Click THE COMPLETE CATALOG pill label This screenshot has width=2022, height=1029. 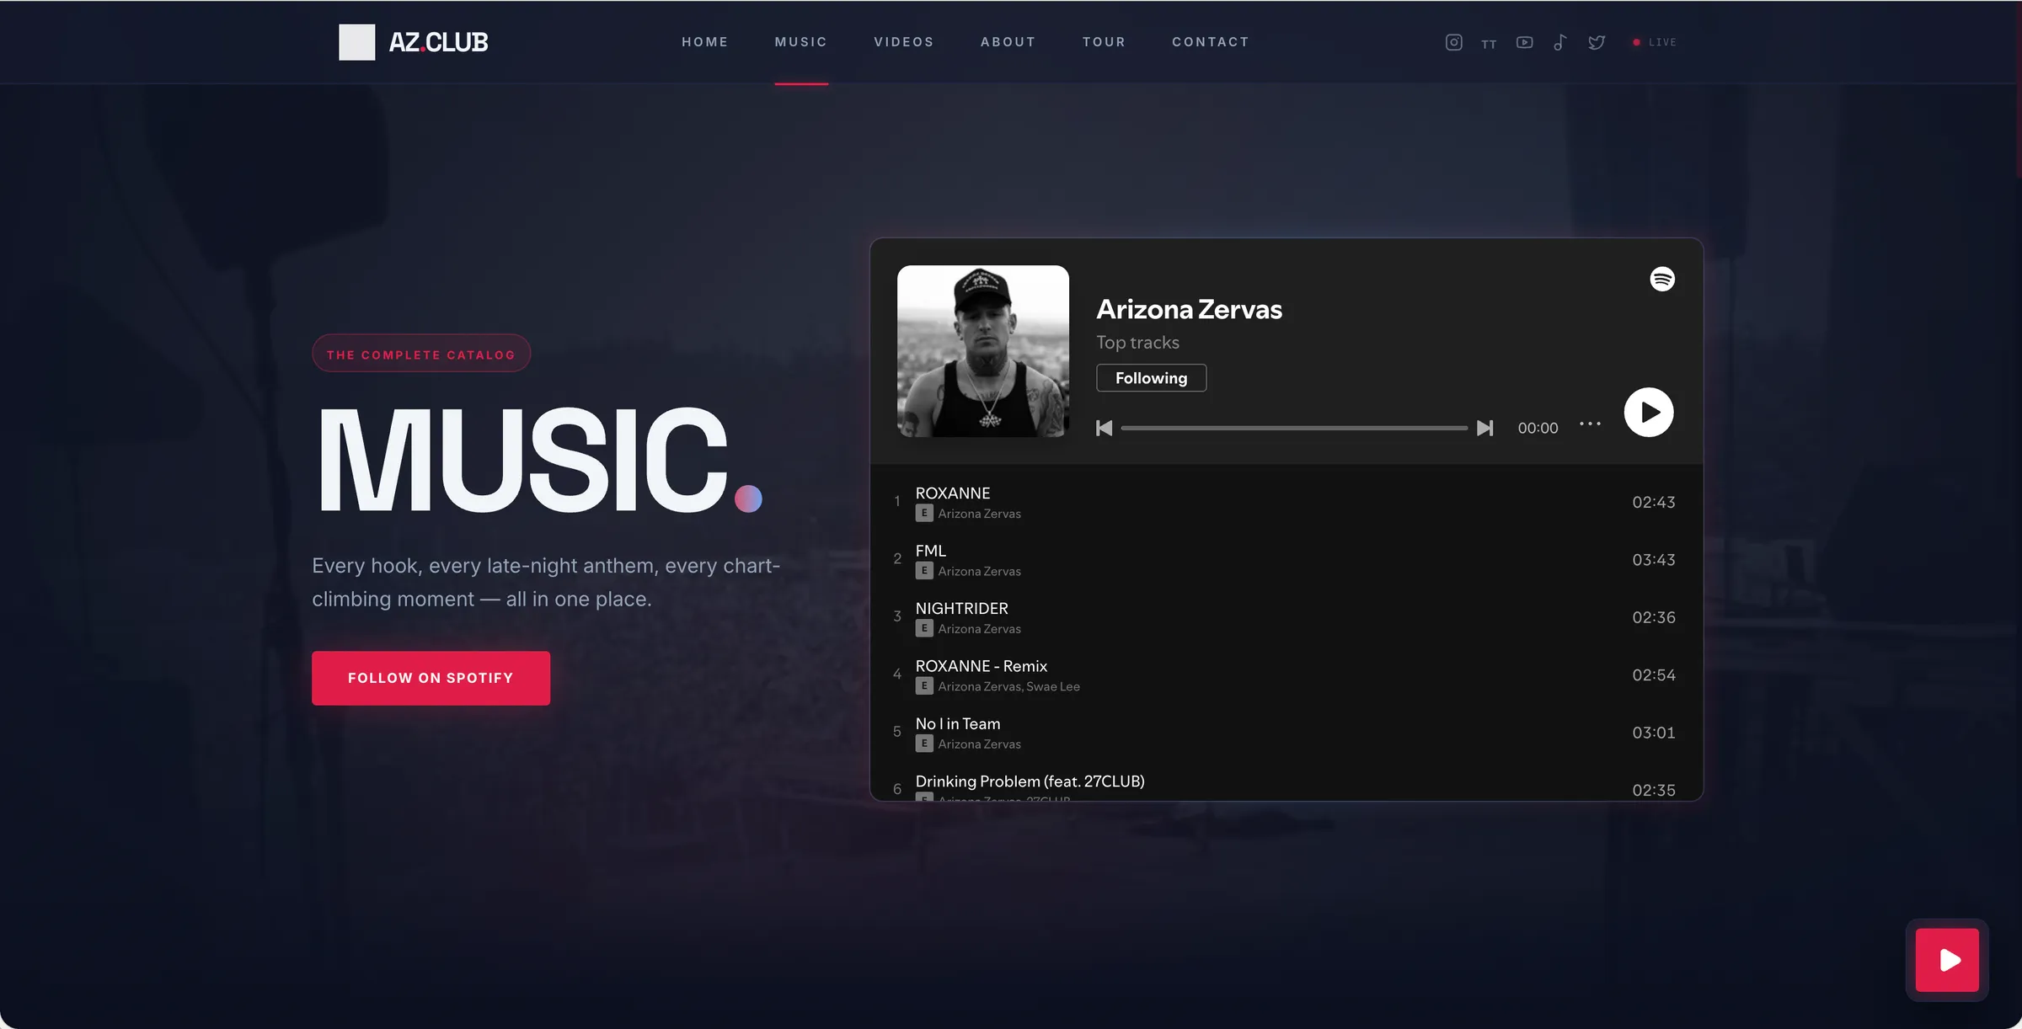[x=421, y=354]
